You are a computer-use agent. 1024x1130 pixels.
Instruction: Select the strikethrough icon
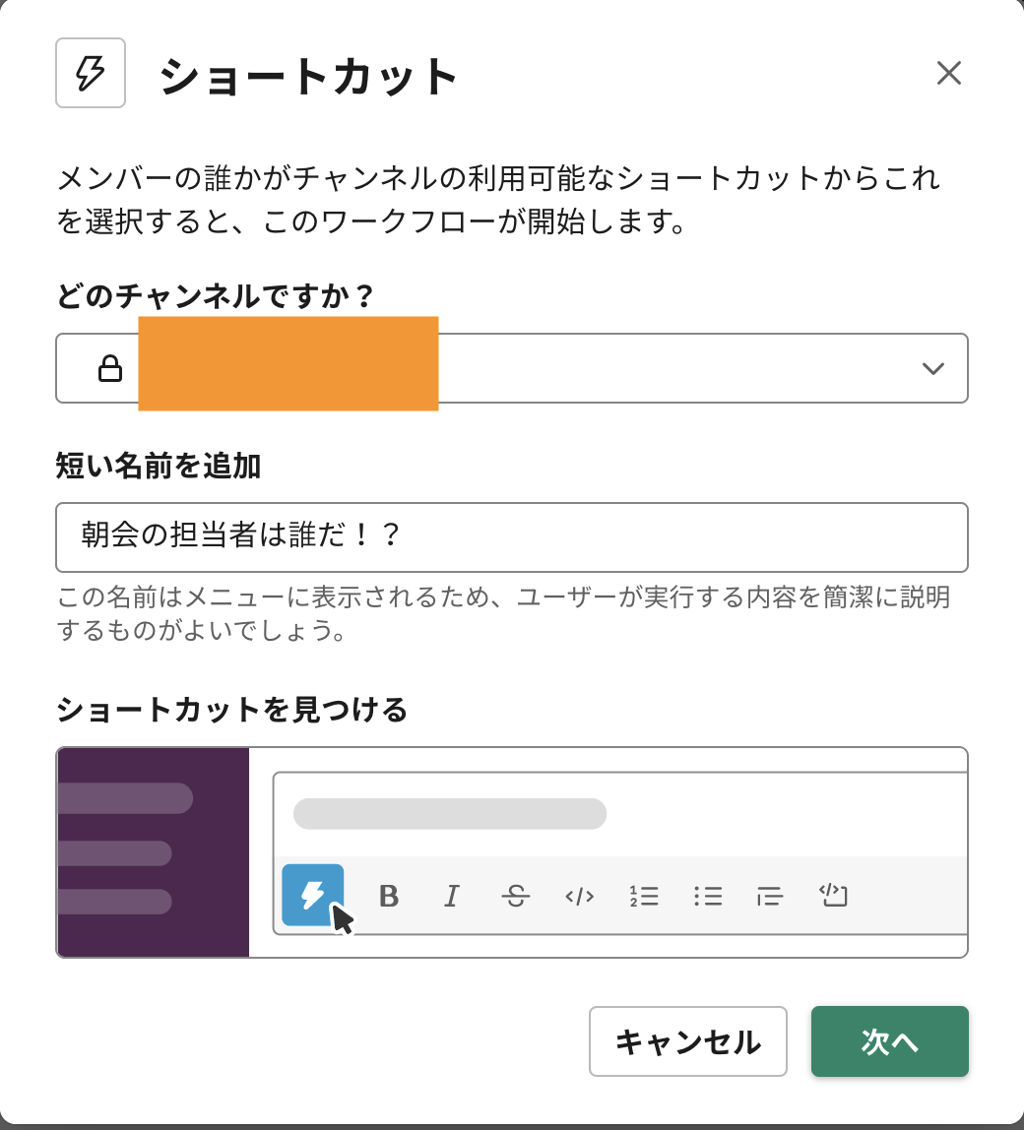pyautogui.click(x=515, y=896)
